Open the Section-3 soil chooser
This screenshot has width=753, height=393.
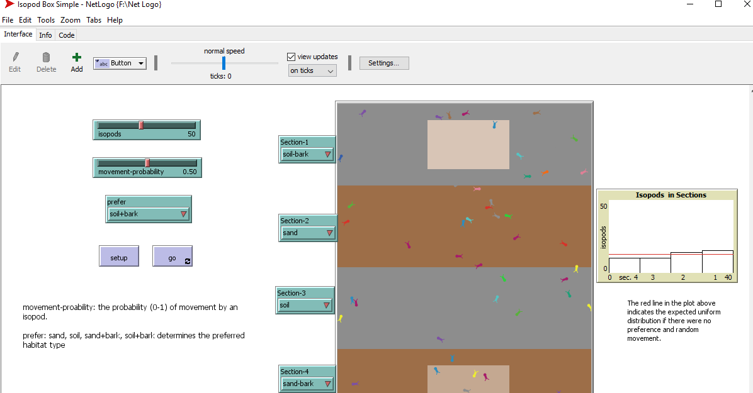[x=305, y=305]
